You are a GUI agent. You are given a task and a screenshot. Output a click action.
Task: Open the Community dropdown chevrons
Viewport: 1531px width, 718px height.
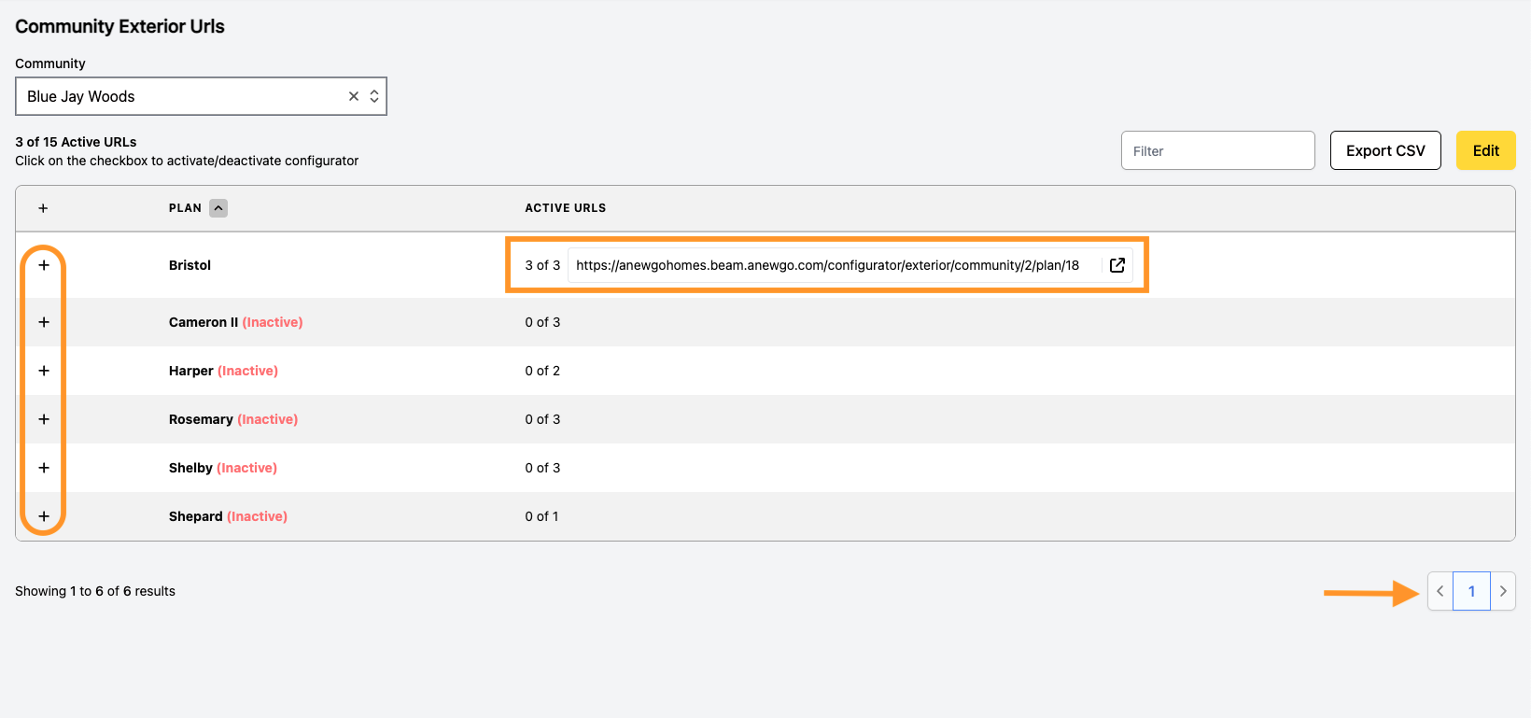(x=374, y=96)
